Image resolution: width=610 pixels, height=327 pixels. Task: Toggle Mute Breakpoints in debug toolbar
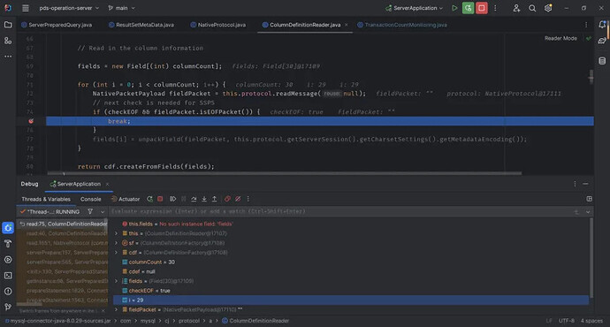point(238,199)
